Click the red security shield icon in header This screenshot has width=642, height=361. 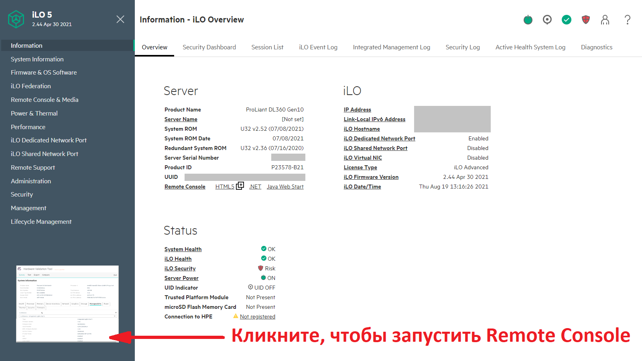pyautogui.click(x=585, y=20)
